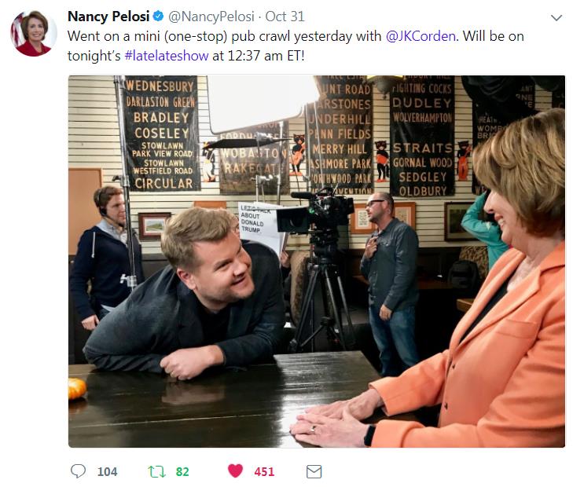Screen dimensions: 573x487
Task: Open the @JKCorden mention link
Action: click(x=421, y=36)
